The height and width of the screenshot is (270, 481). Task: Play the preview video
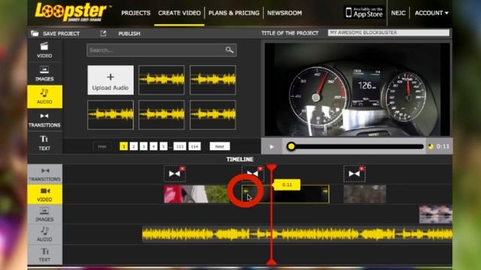tap(271, 147)
